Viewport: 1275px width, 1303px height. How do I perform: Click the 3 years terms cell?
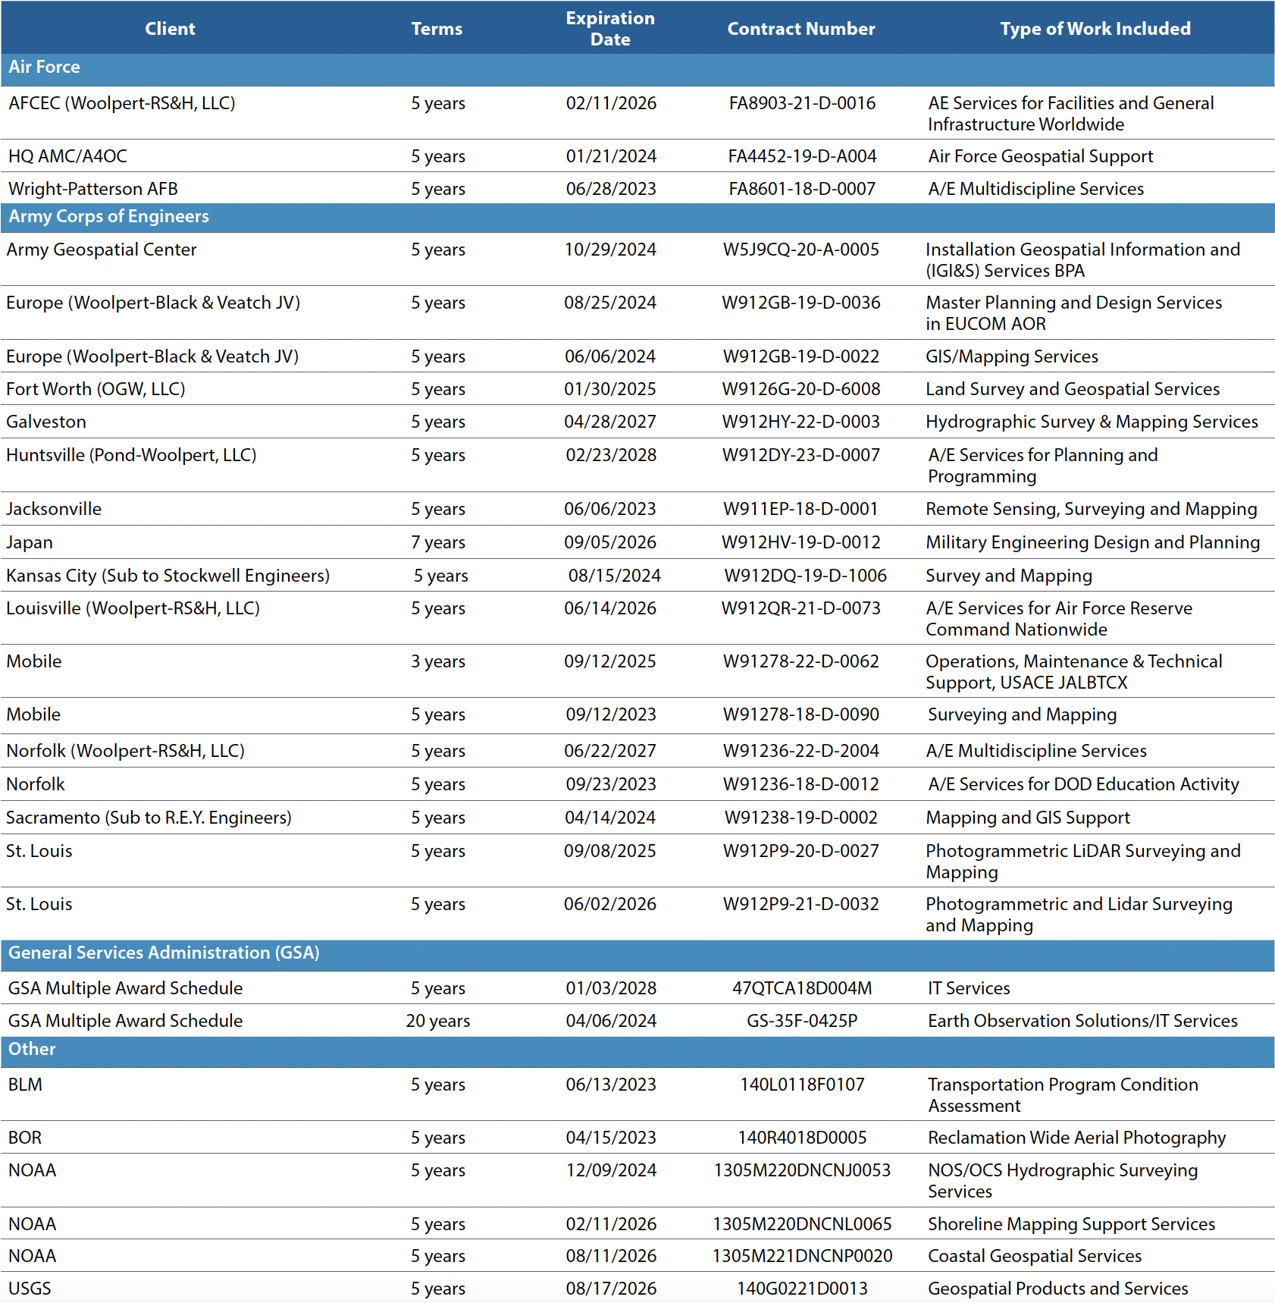438,661
